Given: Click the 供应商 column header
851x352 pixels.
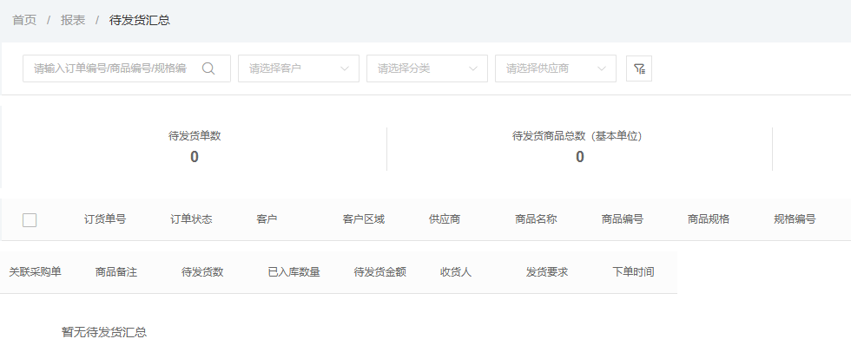Looking at the screenshot, I should (445, 219).
